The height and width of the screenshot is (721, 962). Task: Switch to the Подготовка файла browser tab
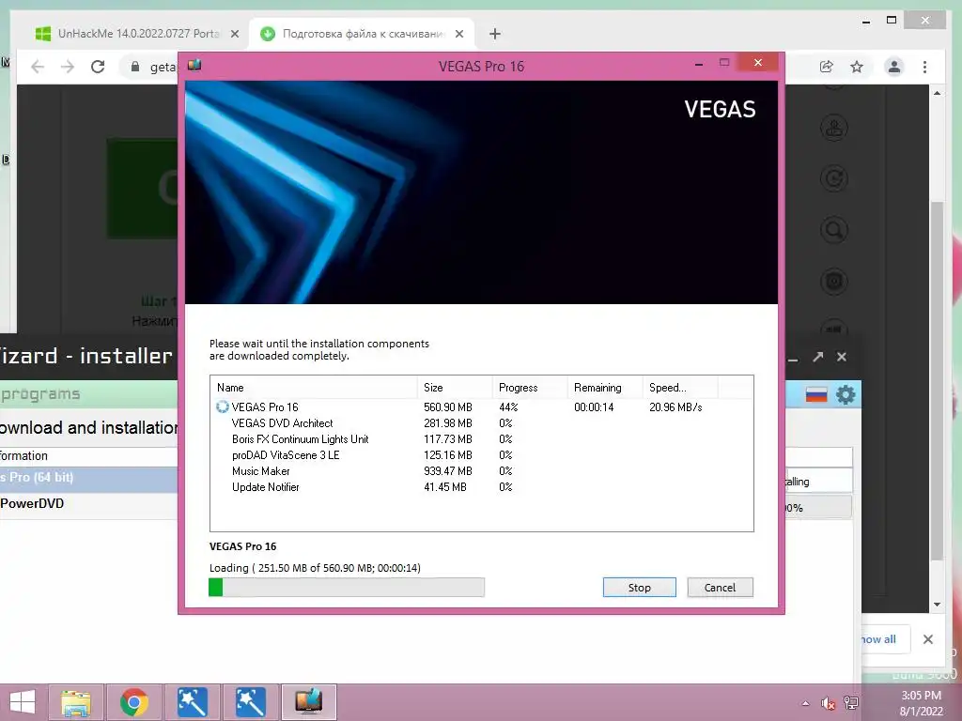(362, 34)
